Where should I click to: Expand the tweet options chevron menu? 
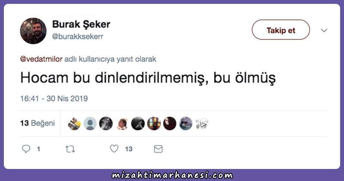tap(324, 31)
